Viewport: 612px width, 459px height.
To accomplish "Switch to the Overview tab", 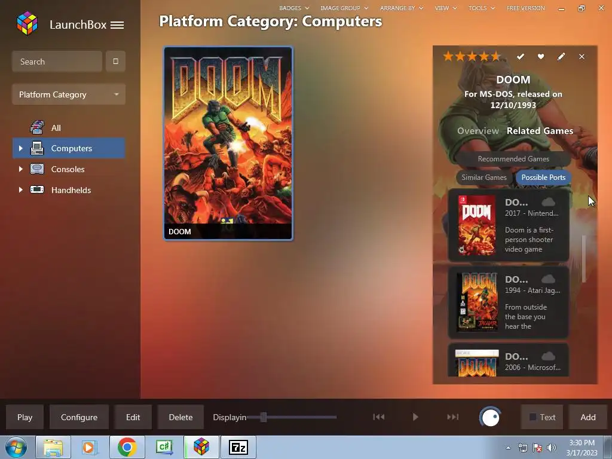I will [478, 131].
